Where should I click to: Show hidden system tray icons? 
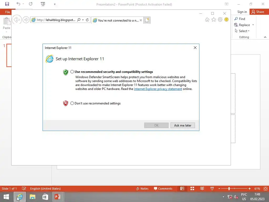coord(223,197)
